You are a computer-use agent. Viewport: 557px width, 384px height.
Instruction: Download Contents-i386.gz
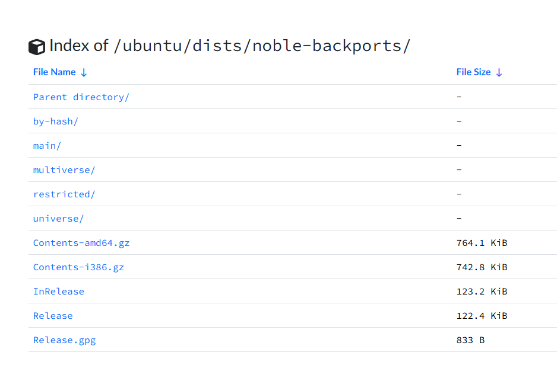pyautogui.click(x=78, y=267)
